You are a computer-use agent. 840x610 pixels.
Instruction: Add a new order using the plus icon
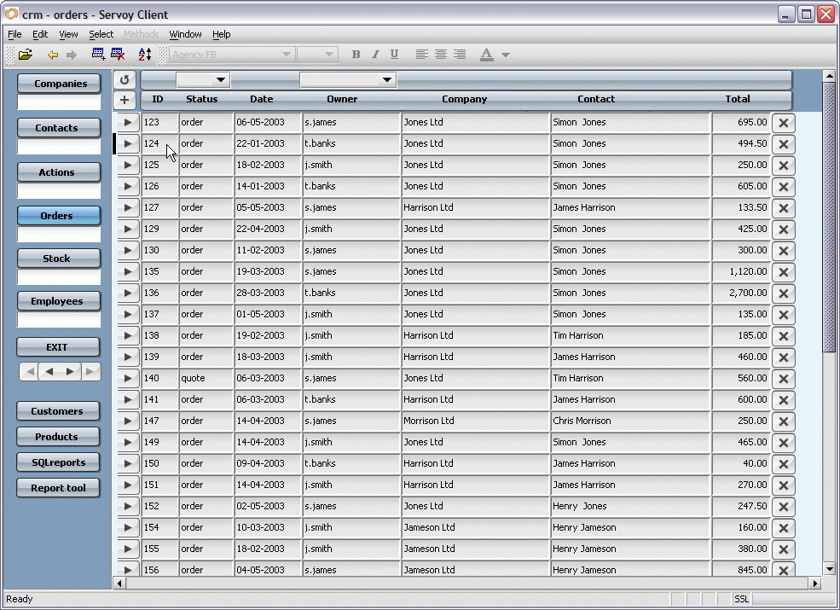click(125, 99)
